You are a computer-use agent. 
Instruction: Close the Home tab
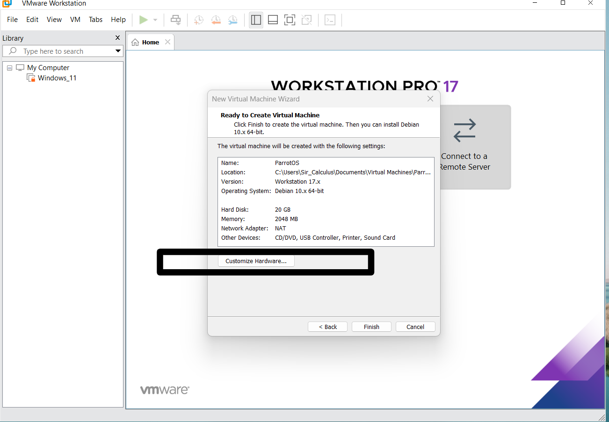[167, 42]
